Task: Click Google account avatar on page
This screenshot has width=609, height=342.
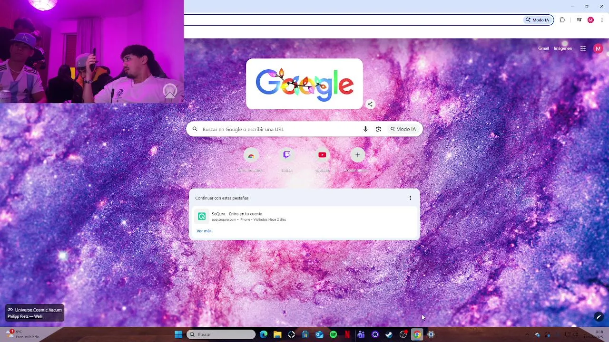Action: tap(598, 48)
